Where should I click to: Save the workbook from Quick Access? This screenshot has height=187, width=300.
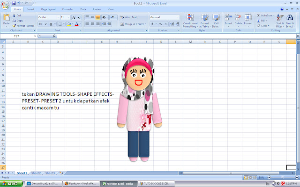[x=14, y=3]
